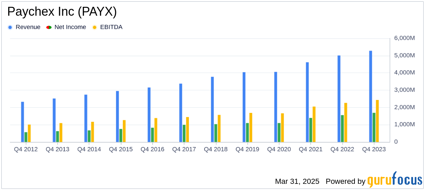Toggle the EBITDA legend entry
The width and height of the screenshot is (425, 190).
coord(107,27)
